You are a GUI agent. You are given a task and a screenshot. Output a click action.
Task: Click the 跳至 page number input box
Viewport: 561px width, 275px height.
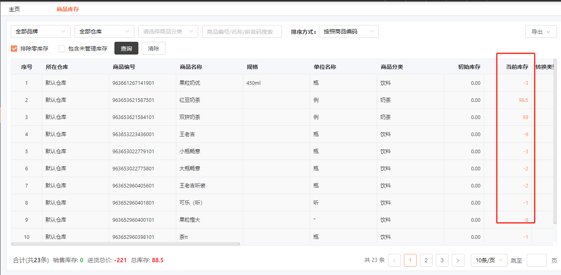coord(536,260)
